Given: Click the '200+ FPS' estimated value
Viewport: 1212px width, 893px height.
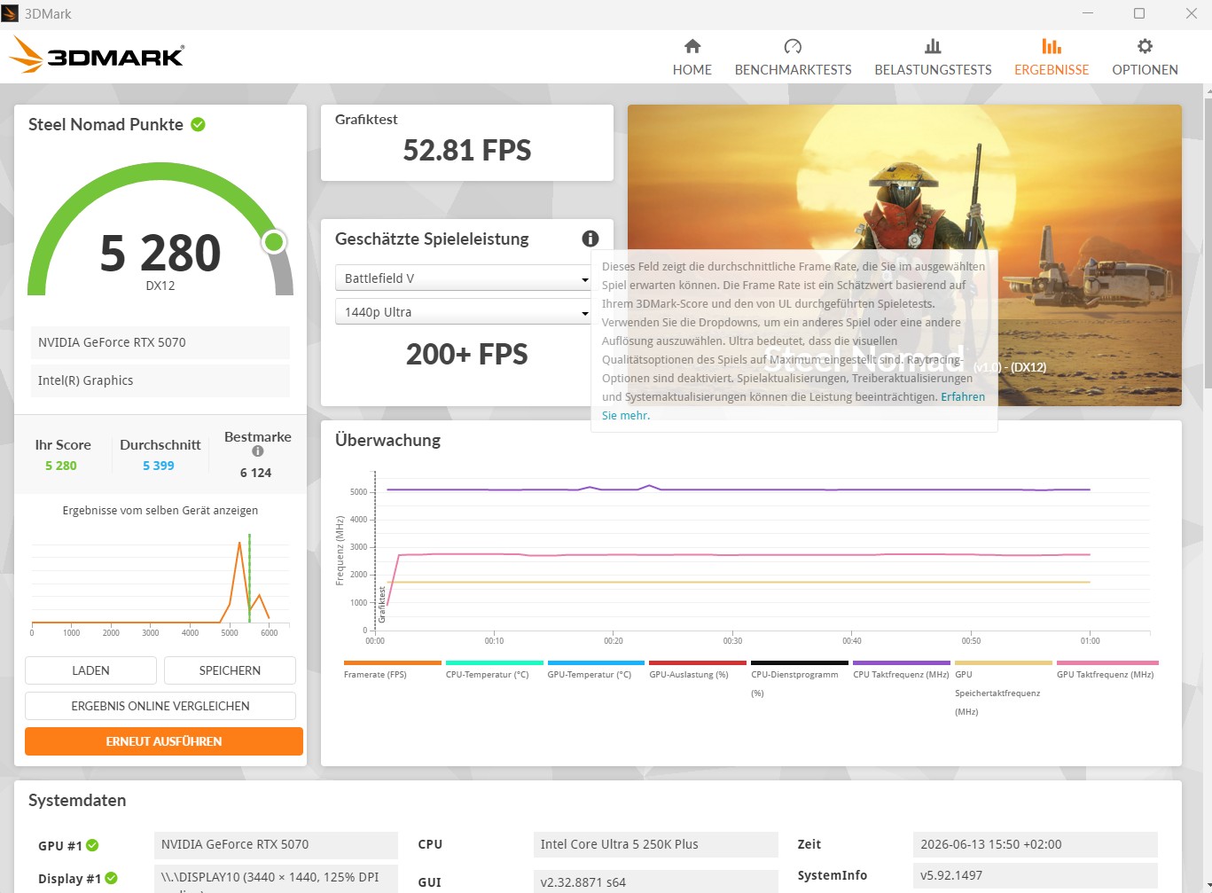Looking at the screenshot, I should [467, 355].
